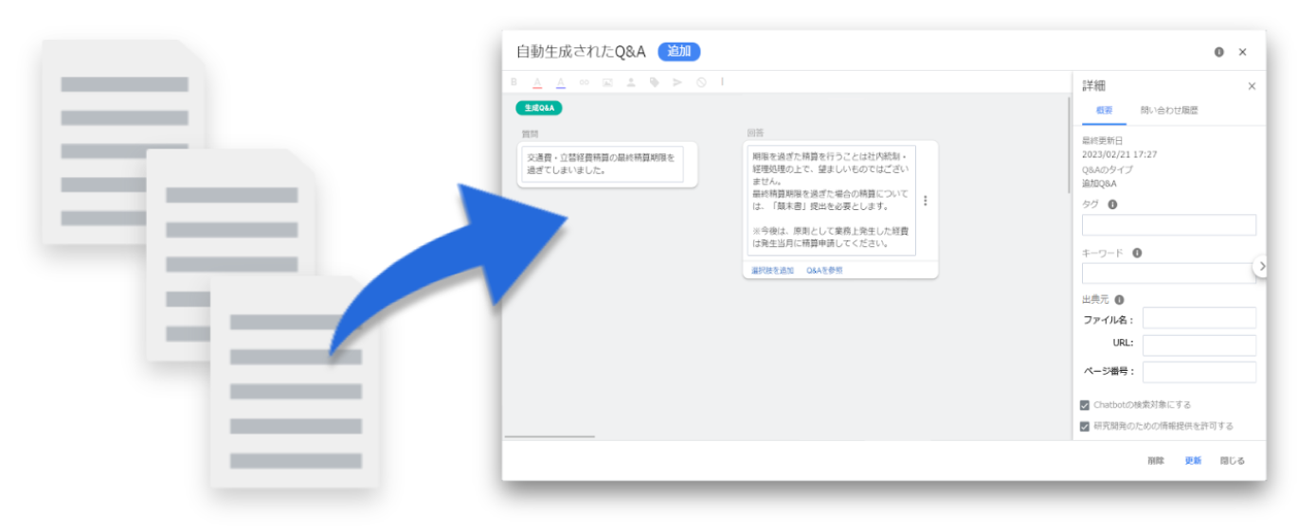Focus the ファイル名 input field
This screenshot has height=531, width=1298.
click(x=1199, y=318)
